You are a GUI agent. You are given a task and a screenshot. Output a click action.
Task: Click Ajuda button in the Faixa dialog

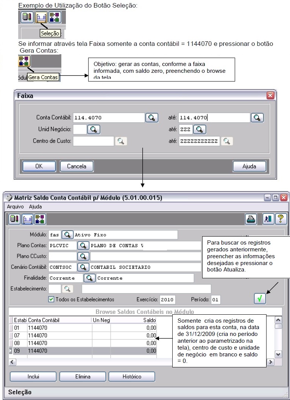(249, 166)
